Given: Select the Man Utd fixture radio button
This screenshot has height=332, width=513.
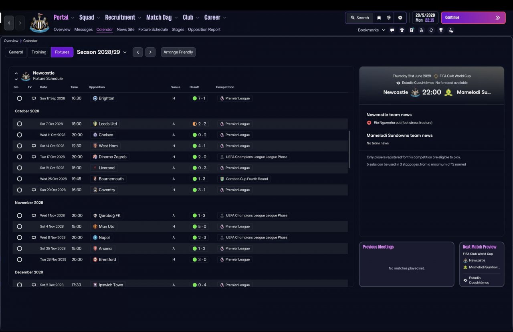Looking at the screenshot, I should 19,227.
